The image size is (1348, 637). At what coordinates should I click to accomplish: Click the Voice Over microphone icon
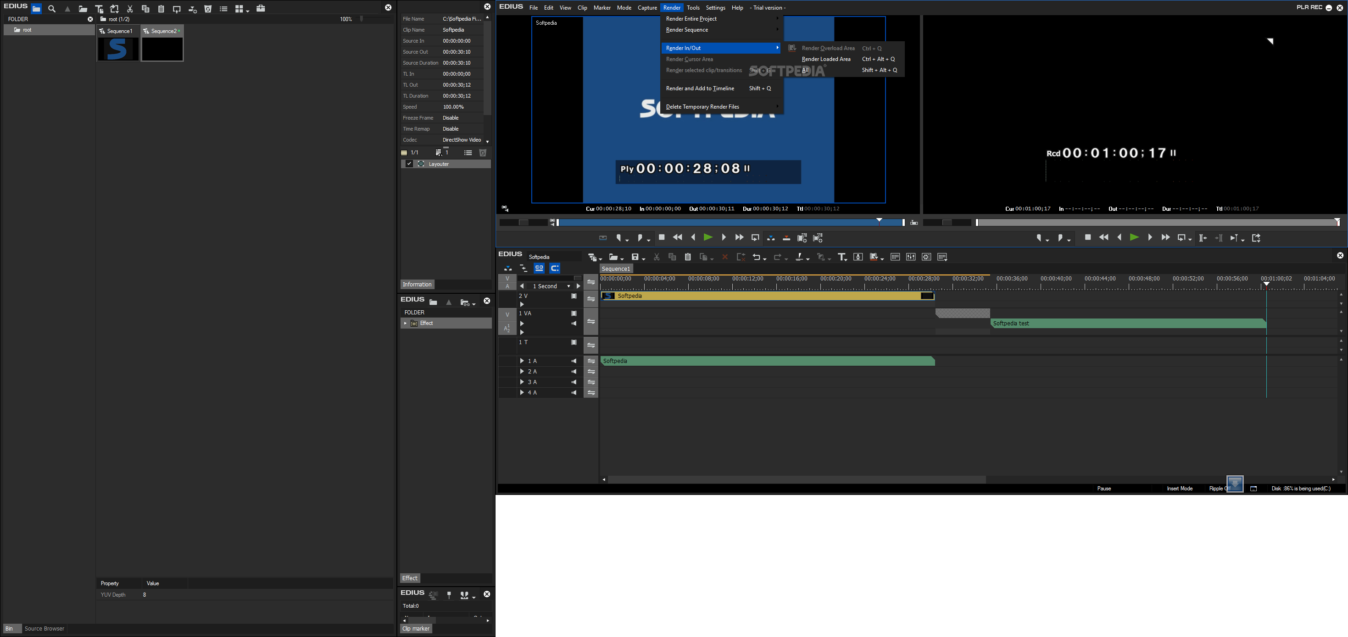point(858,257)
